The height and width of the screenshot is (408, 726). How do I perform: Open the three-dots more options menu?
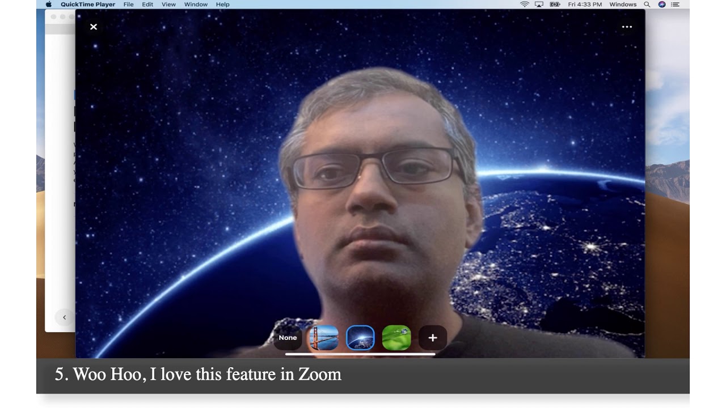(627, 27)
